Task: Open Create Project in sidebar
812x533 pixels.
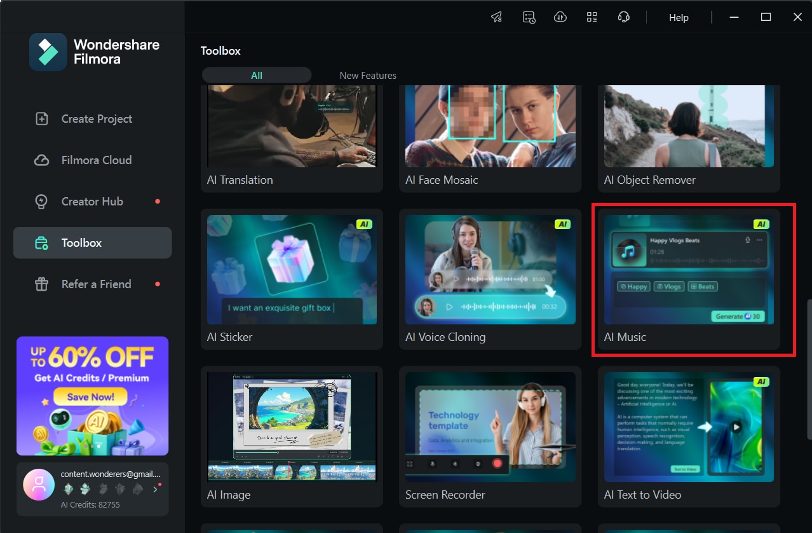Action: click(x=93, y=119)
